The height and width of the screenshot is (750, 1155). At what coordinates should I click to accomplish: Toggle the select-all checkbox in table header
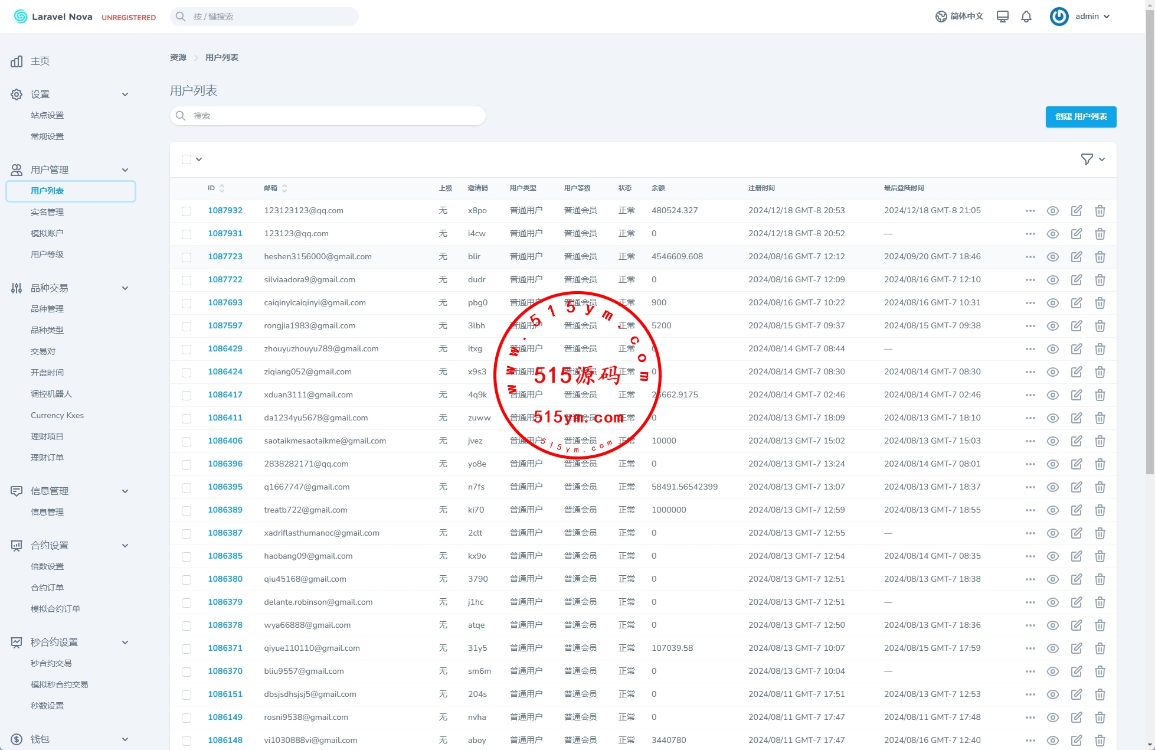coord(186,159)
